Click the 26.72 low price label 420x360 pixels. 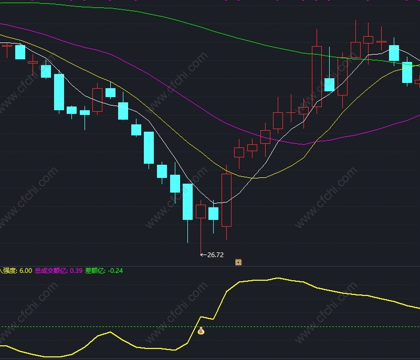[215, 255]
